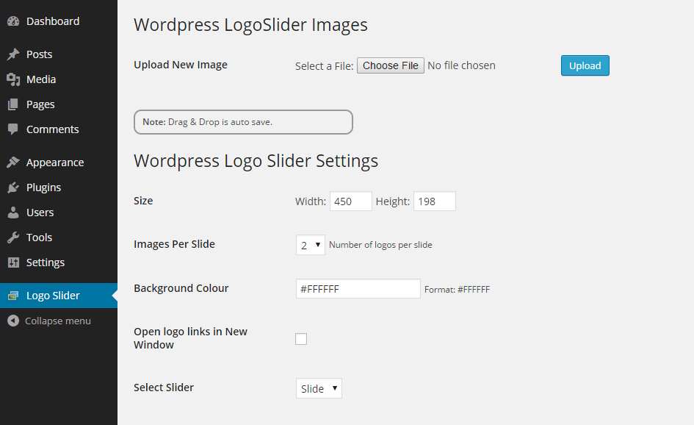Click the blue Upload button
The width and height of the screenshot is (694, 425).
pos(585,65)
